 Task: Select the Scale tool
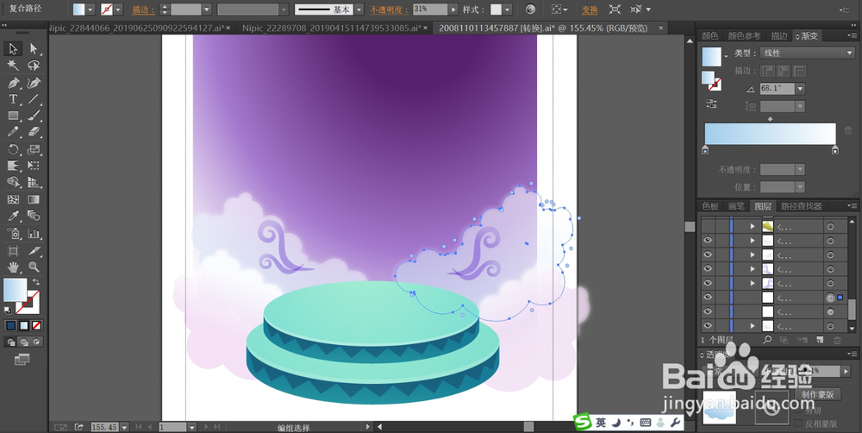pyautogui.click(x=34, y=149)
